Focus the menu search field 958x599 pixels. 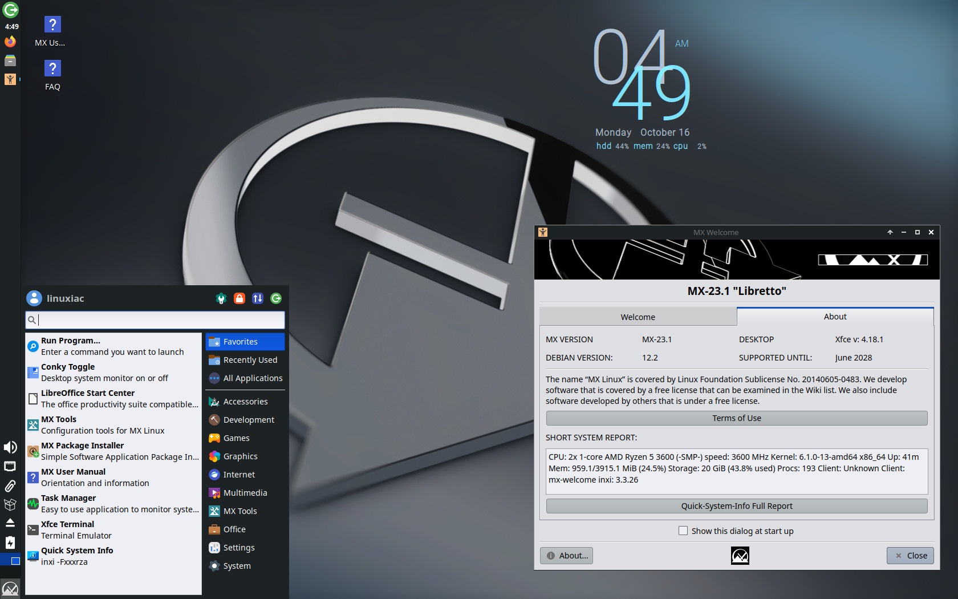(155, 320)
